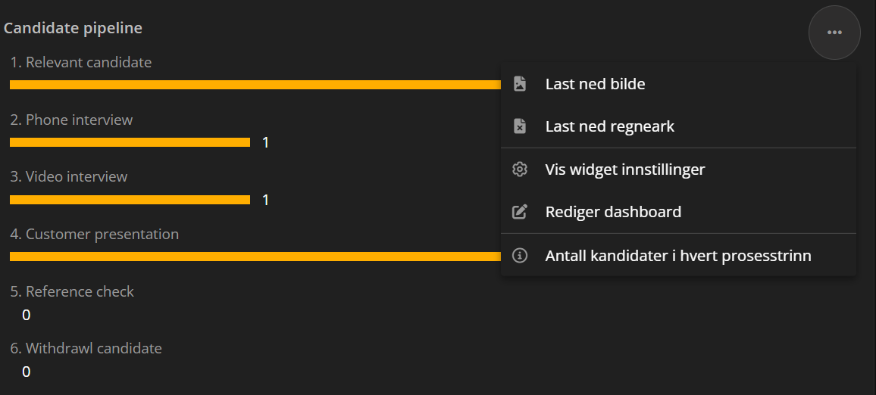Viewport: 876px width, 395px height.
Task: Click the pencil edit icon in menu
Action: click(520, 212)
